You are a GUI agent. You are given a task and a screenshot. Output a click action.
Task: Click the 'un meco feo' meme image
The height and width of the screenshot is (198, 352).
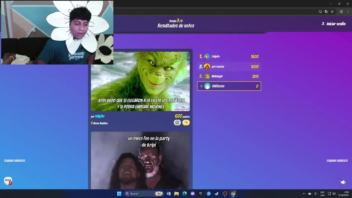[140, 160]
